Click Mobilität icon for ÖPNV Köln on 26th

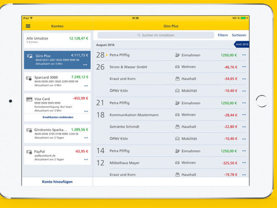click(x=177, y=91)
